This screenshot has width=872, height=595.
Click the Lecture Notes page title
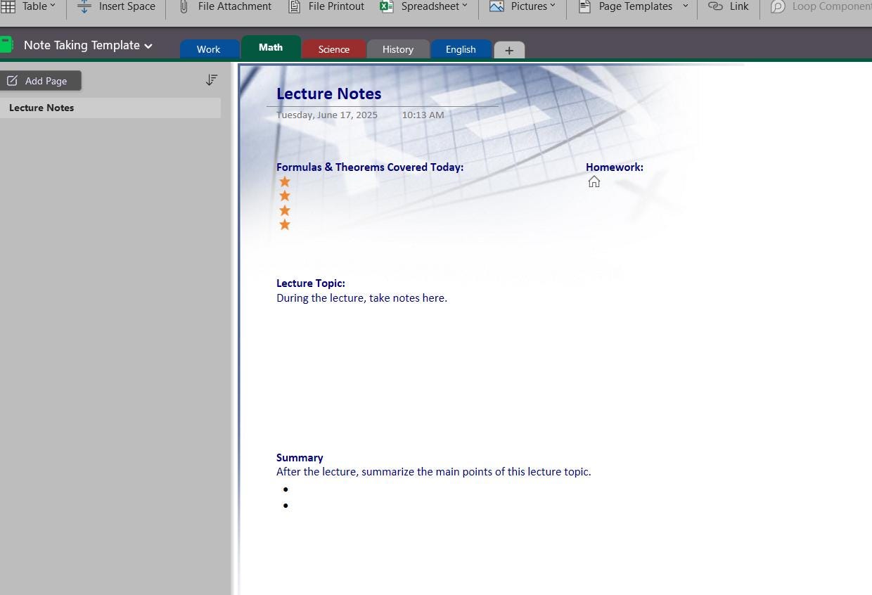click(x=329, y=94)
